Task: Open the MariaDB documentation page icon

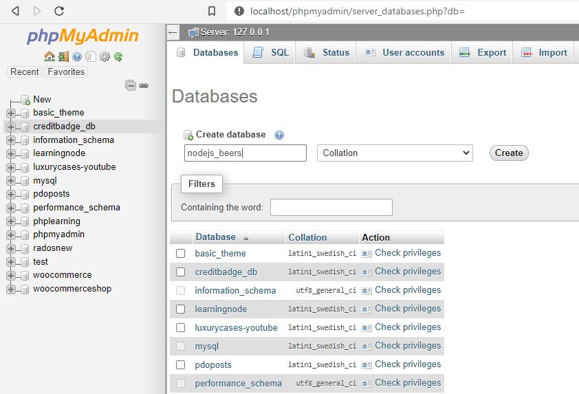Action: click(x=91, y=56)
